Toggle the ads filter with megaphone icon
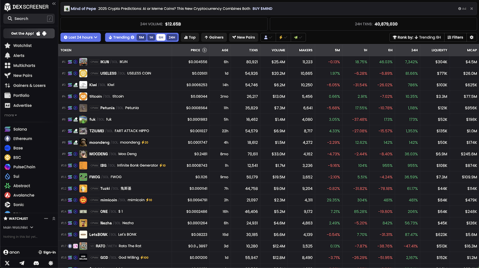Screen dimensions: 479x268 (298, 37)
